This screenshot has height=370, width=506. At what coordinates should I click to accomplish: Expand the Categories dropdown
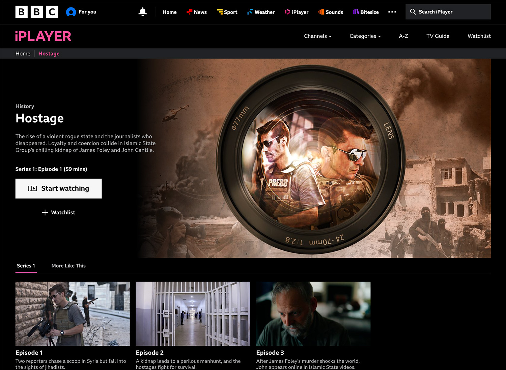(365, 36)
